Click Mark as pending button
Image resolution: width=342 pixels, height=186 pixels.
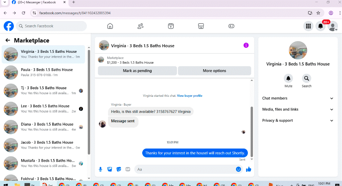tap(137, 71)
